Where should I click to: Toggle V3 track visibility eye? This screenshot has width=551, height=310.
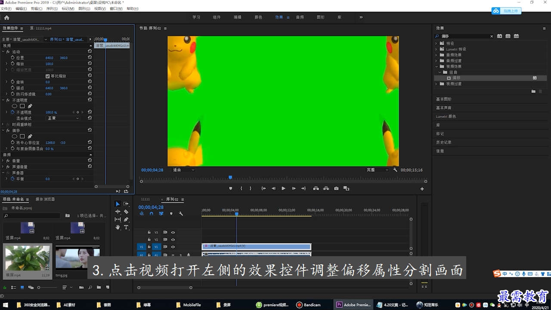click(x=173, y=232)
